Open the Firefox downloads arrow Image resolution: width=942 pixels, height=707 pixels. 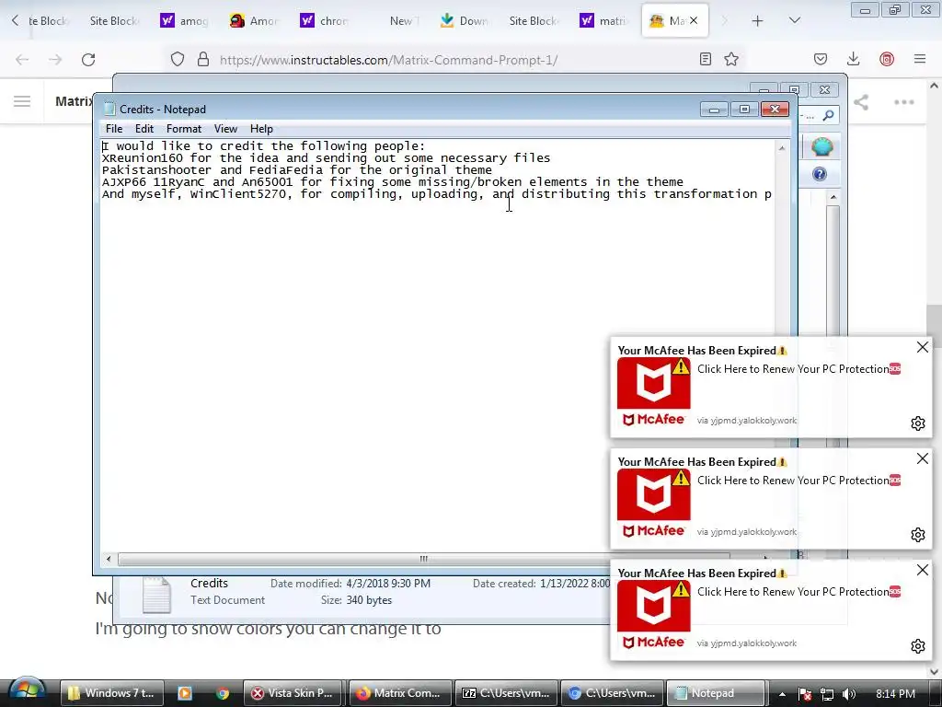(853, 59)
